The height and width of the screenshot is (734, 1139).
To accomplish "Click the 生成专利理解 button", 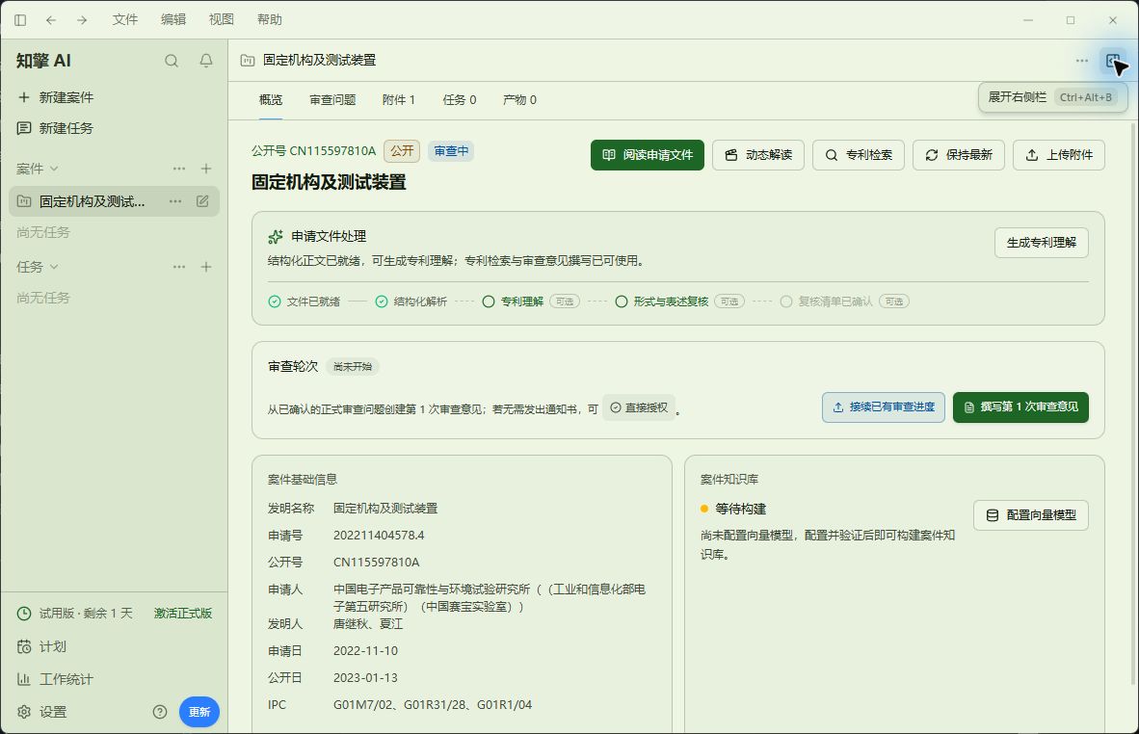I will (1042, 243).
